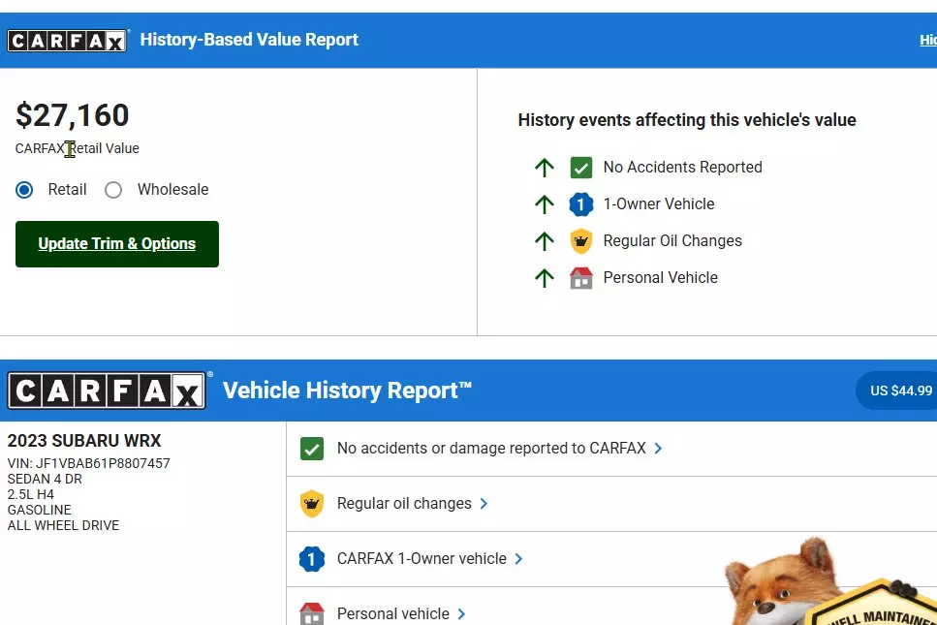Image resolution: width=937 pixels, height=625 pixels.
Task: Click up arrow next to No Accidents Reported
Action: 544,168
